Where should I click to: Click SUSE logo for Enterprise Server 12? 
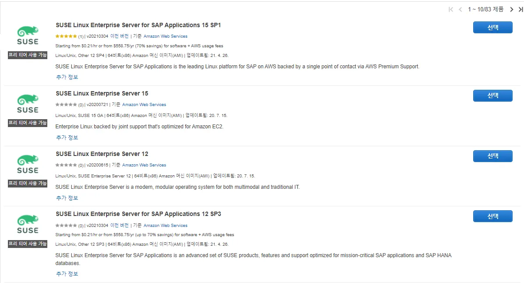(x=28, y=164)
